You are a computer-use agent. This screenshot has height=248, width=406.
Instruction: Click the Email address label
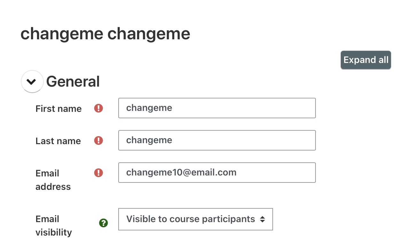[x=53, y=180]
